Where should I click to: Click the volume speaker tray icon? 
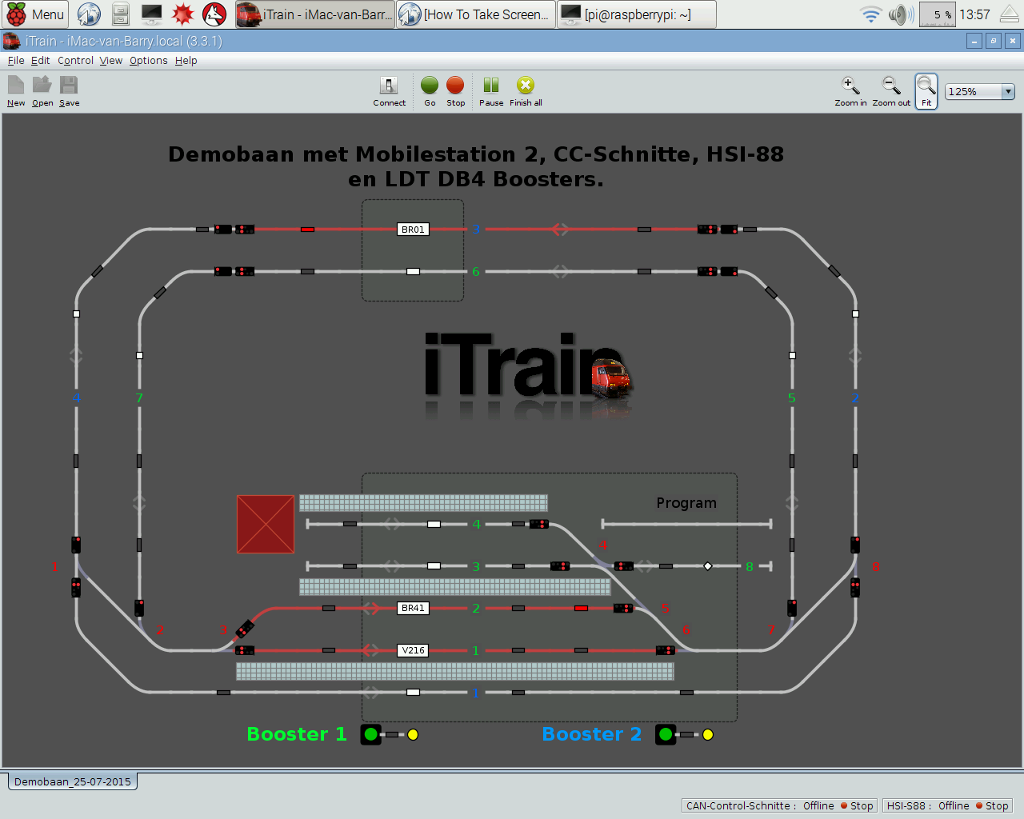[x=901, y=14]
